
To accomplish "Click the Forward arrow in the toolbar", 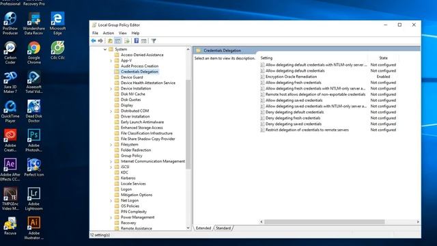I will 100,41.
